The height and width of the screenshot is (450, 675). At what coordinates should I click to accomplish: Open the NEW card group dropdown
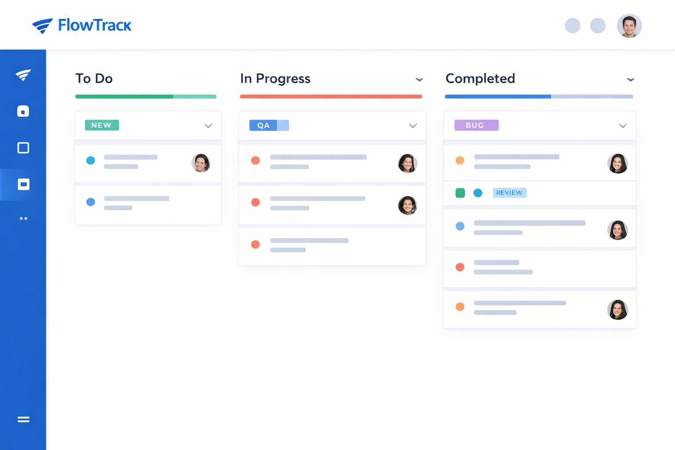[x=208, y=126]
